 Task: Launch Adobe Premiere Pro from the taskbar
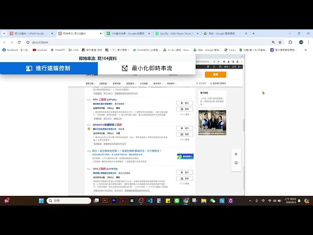click(x=114, y=201)
